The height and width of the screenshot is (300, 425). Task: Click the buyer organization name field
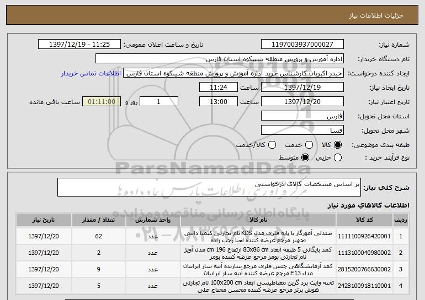pos(220,59)
